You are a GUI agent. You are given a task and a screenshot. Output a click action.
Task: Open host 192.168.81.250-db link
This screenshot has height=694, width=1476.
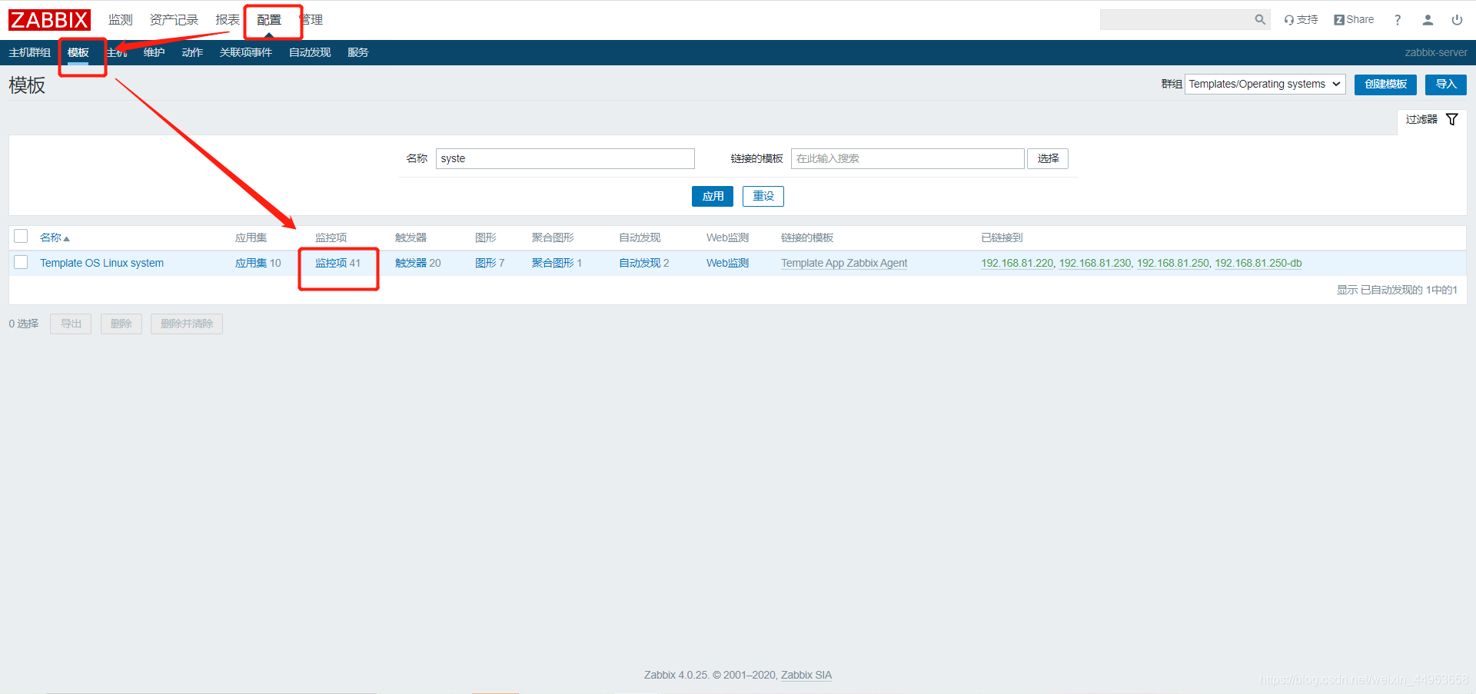(1258, 263)
